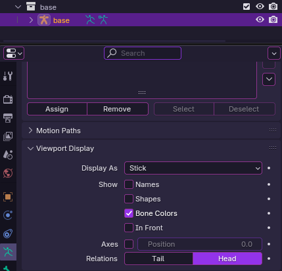282x271 pixels.
Task: Open the Scene properties tab
Action: (8, 155)
